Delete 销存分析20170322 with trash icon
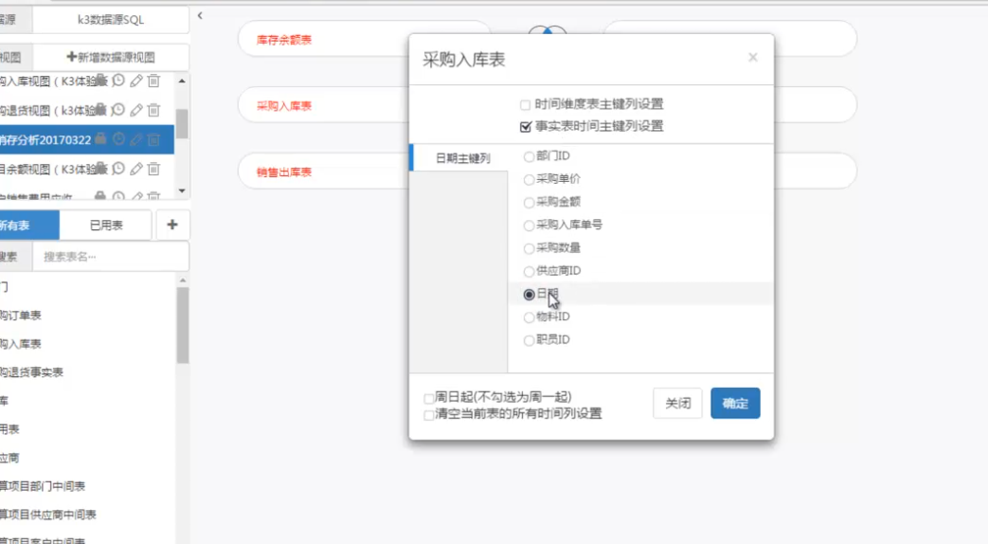This screenshot has width=988, height=544. [153, 138]
